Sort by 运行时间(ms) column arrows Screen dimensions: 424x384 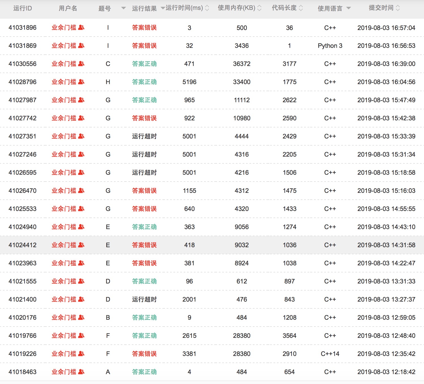[x=207, y=8]
